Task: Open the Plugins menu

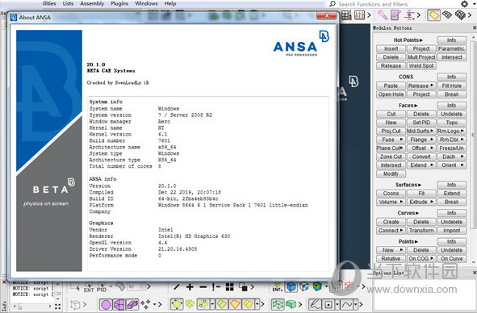Action: (x=119, y=4)
